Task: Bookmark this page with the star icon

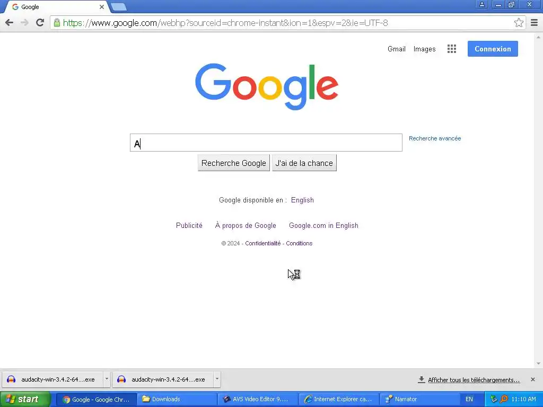Action: (519, 23)
